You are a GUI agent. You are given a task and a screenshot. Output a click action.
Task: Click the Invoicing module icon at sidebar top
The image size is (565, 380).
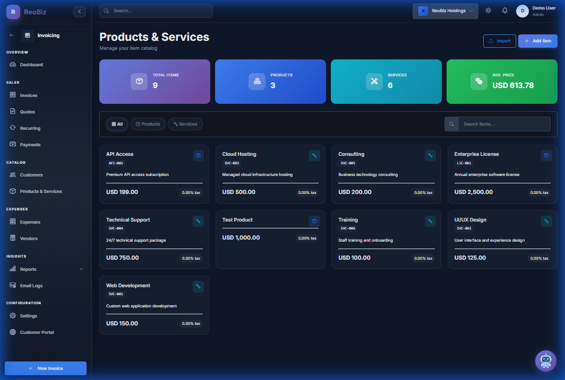tap(28, 35)
